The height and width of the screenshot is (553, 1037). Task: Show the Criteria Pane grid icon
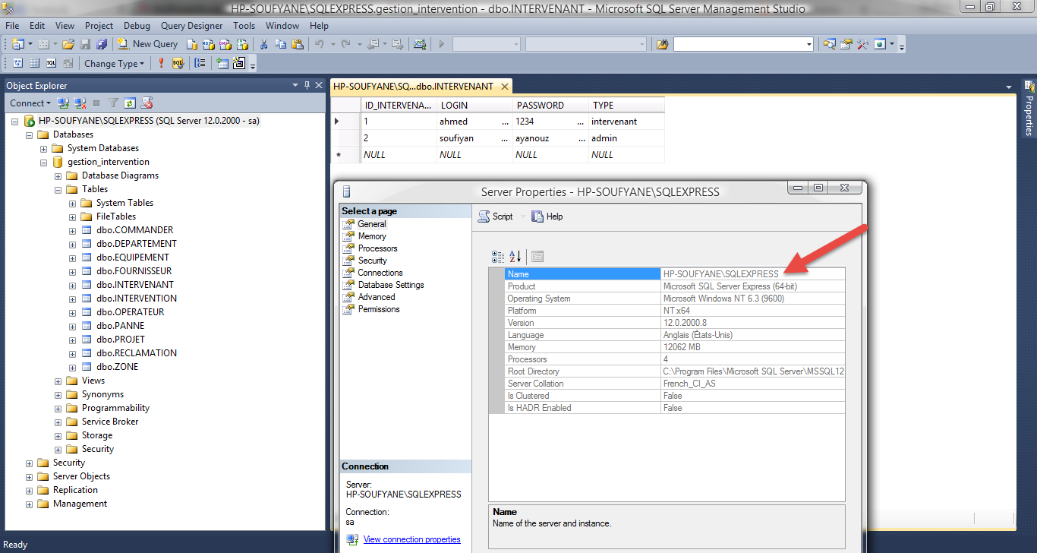[34, 63]
